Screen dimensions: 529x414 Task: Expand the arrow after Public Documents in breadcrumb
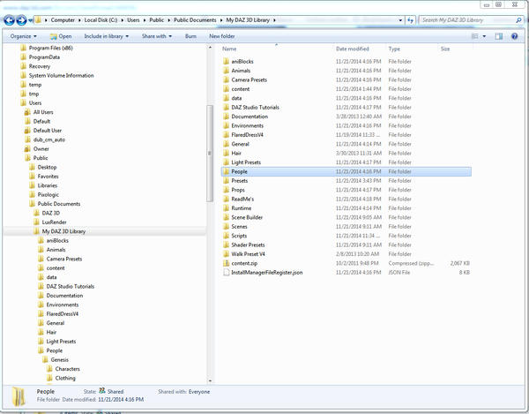221,20
